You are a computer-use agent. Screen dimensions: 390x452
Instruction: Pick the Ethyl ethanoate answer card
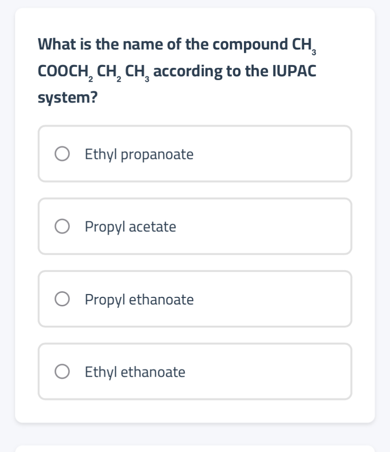pos(195,371)
